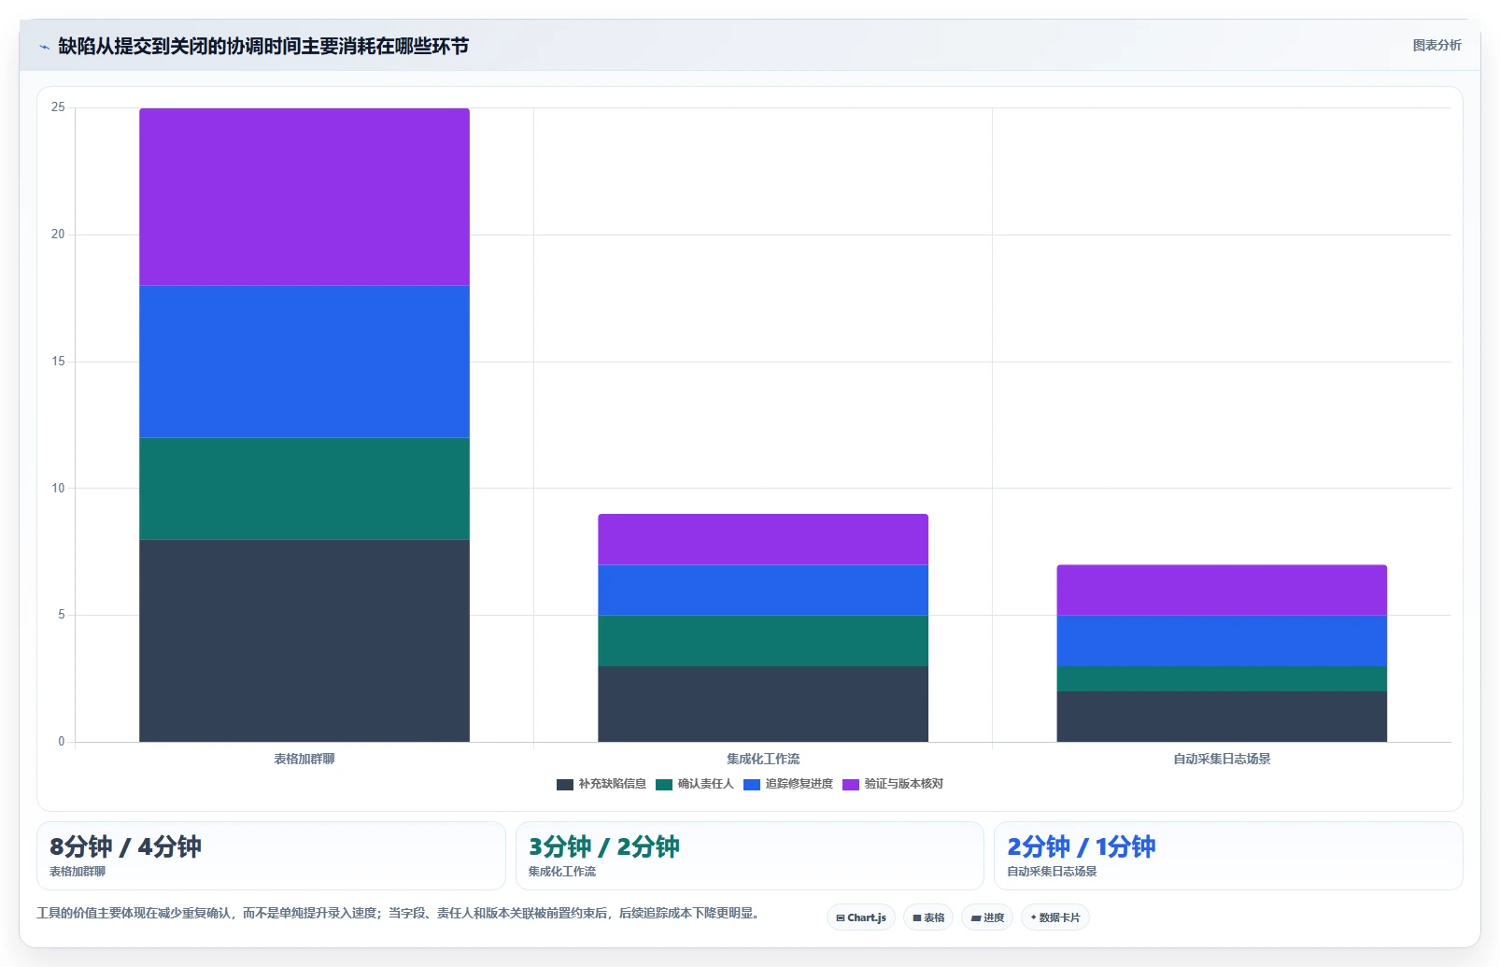Screen dimensions: 1500x967
Task: Click the chart title 缺陷从提交到关闭的协调时间主要消耗在哪些环节
Action: click(263, 46)
